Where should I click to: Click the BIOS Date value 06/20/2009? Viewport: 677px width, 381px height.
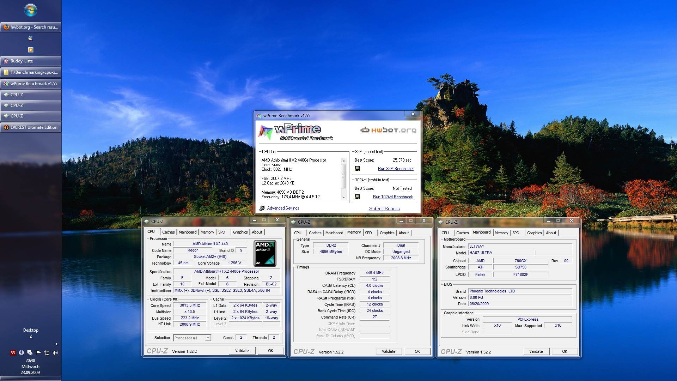(520, 304)
